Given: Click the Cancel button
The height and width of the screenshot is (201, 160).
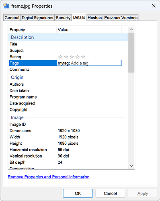Looking at the screenshot, I should (x=110, y=193).
